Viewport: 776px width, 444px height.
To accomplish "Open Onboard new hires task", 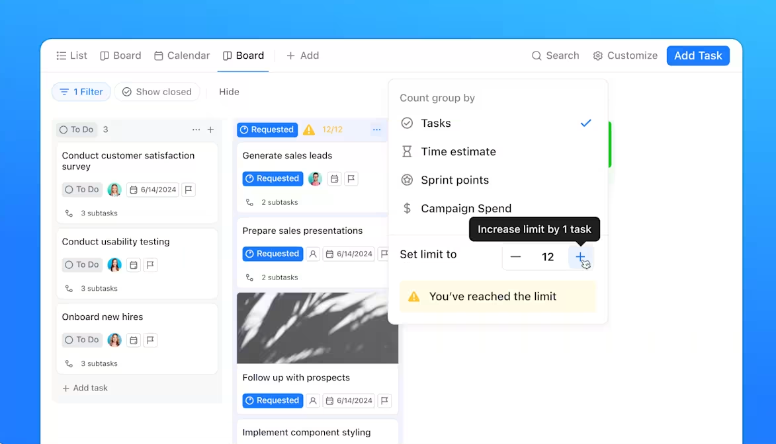I will pos(103,317).
